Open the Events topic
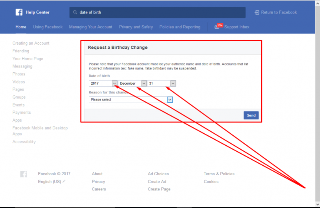Viewport: 320px width, 208px height. [18, 105]
